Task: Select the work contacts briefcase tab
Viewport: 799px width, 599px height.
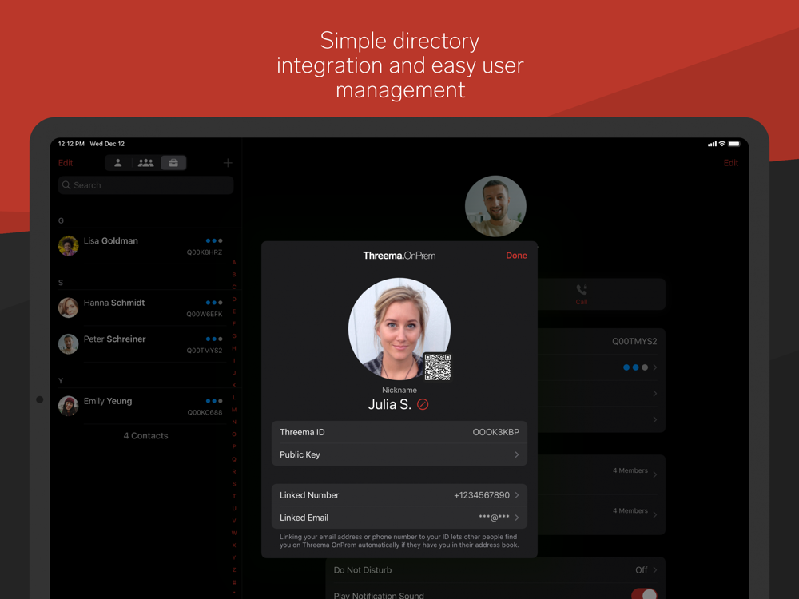Action: (x=173, y=163)
